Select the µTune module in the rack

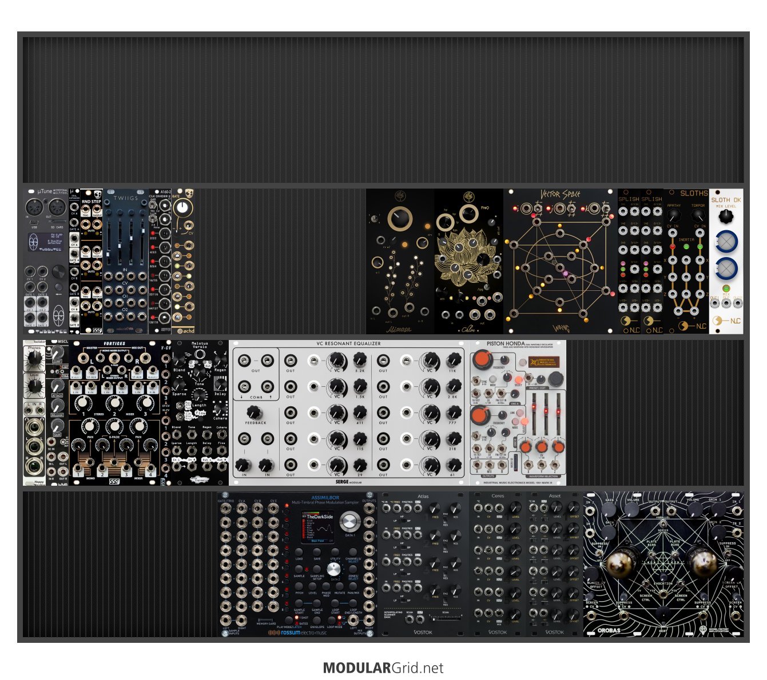pyautogui.click(x=46, y=261)
